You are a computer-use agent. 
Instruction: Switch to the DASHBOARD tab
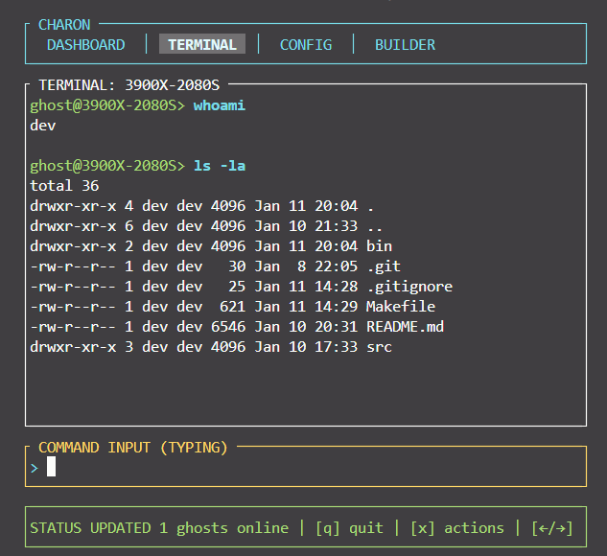[85, 44]
